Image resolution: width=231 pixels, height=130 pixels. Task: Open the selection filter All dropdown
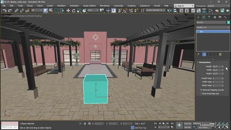36,10
